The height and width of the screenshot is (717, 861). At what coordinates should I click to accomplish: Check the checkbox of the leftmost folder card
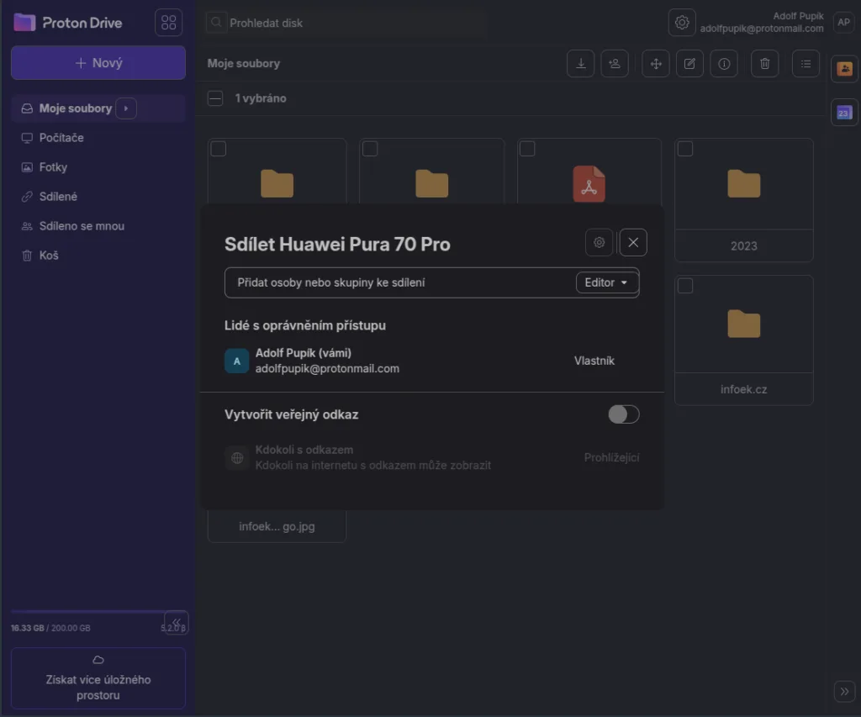pyautogui.click(x=219, y=149)
